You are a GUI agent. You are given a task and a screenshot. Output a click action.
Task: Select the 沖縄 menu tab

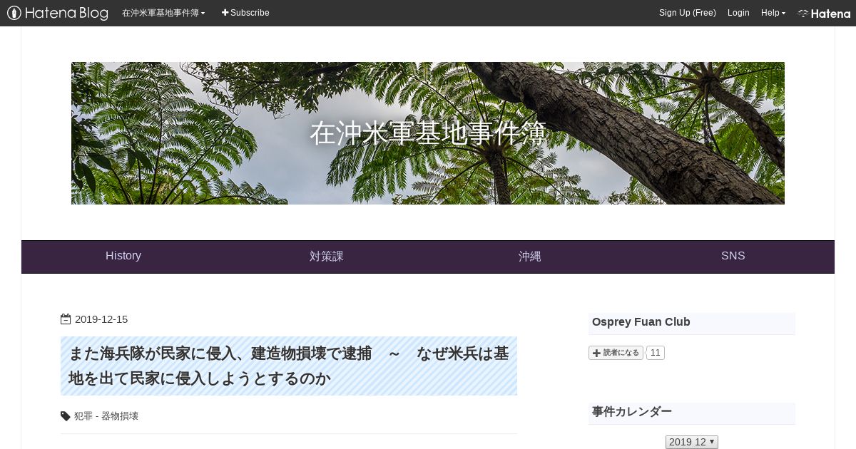pyautogui.click(x=530, y=256)
